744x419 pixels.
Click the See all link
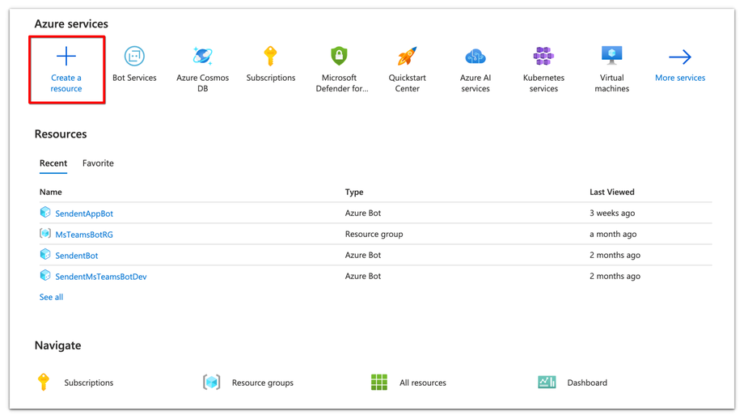[51, 297]
